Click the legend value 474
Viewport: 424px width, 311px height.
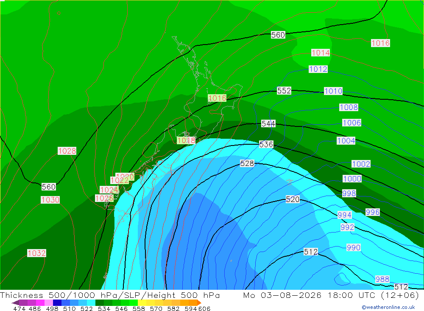tap(19, 308)
